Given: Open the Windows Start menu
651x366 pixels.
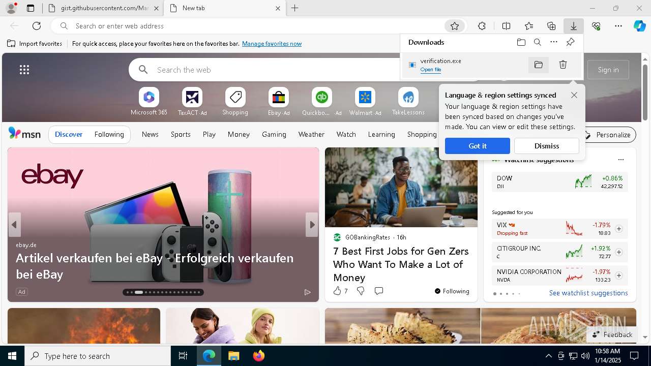Looking at the screenshot, I should pyautogui.click(x=12, y=356).
